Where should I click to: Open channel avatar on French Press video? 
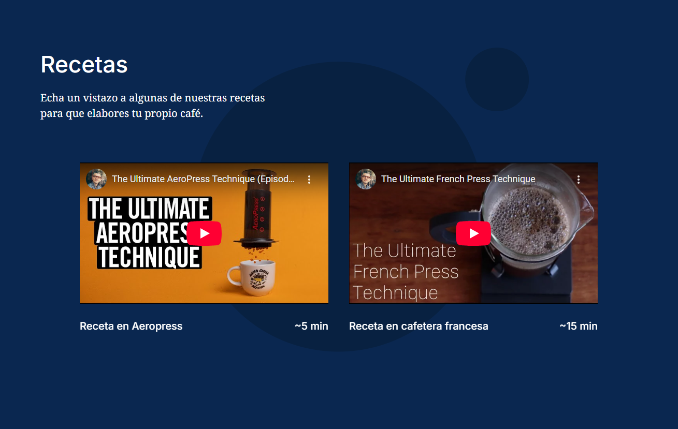pyautogui.click(x=366, y=179)
